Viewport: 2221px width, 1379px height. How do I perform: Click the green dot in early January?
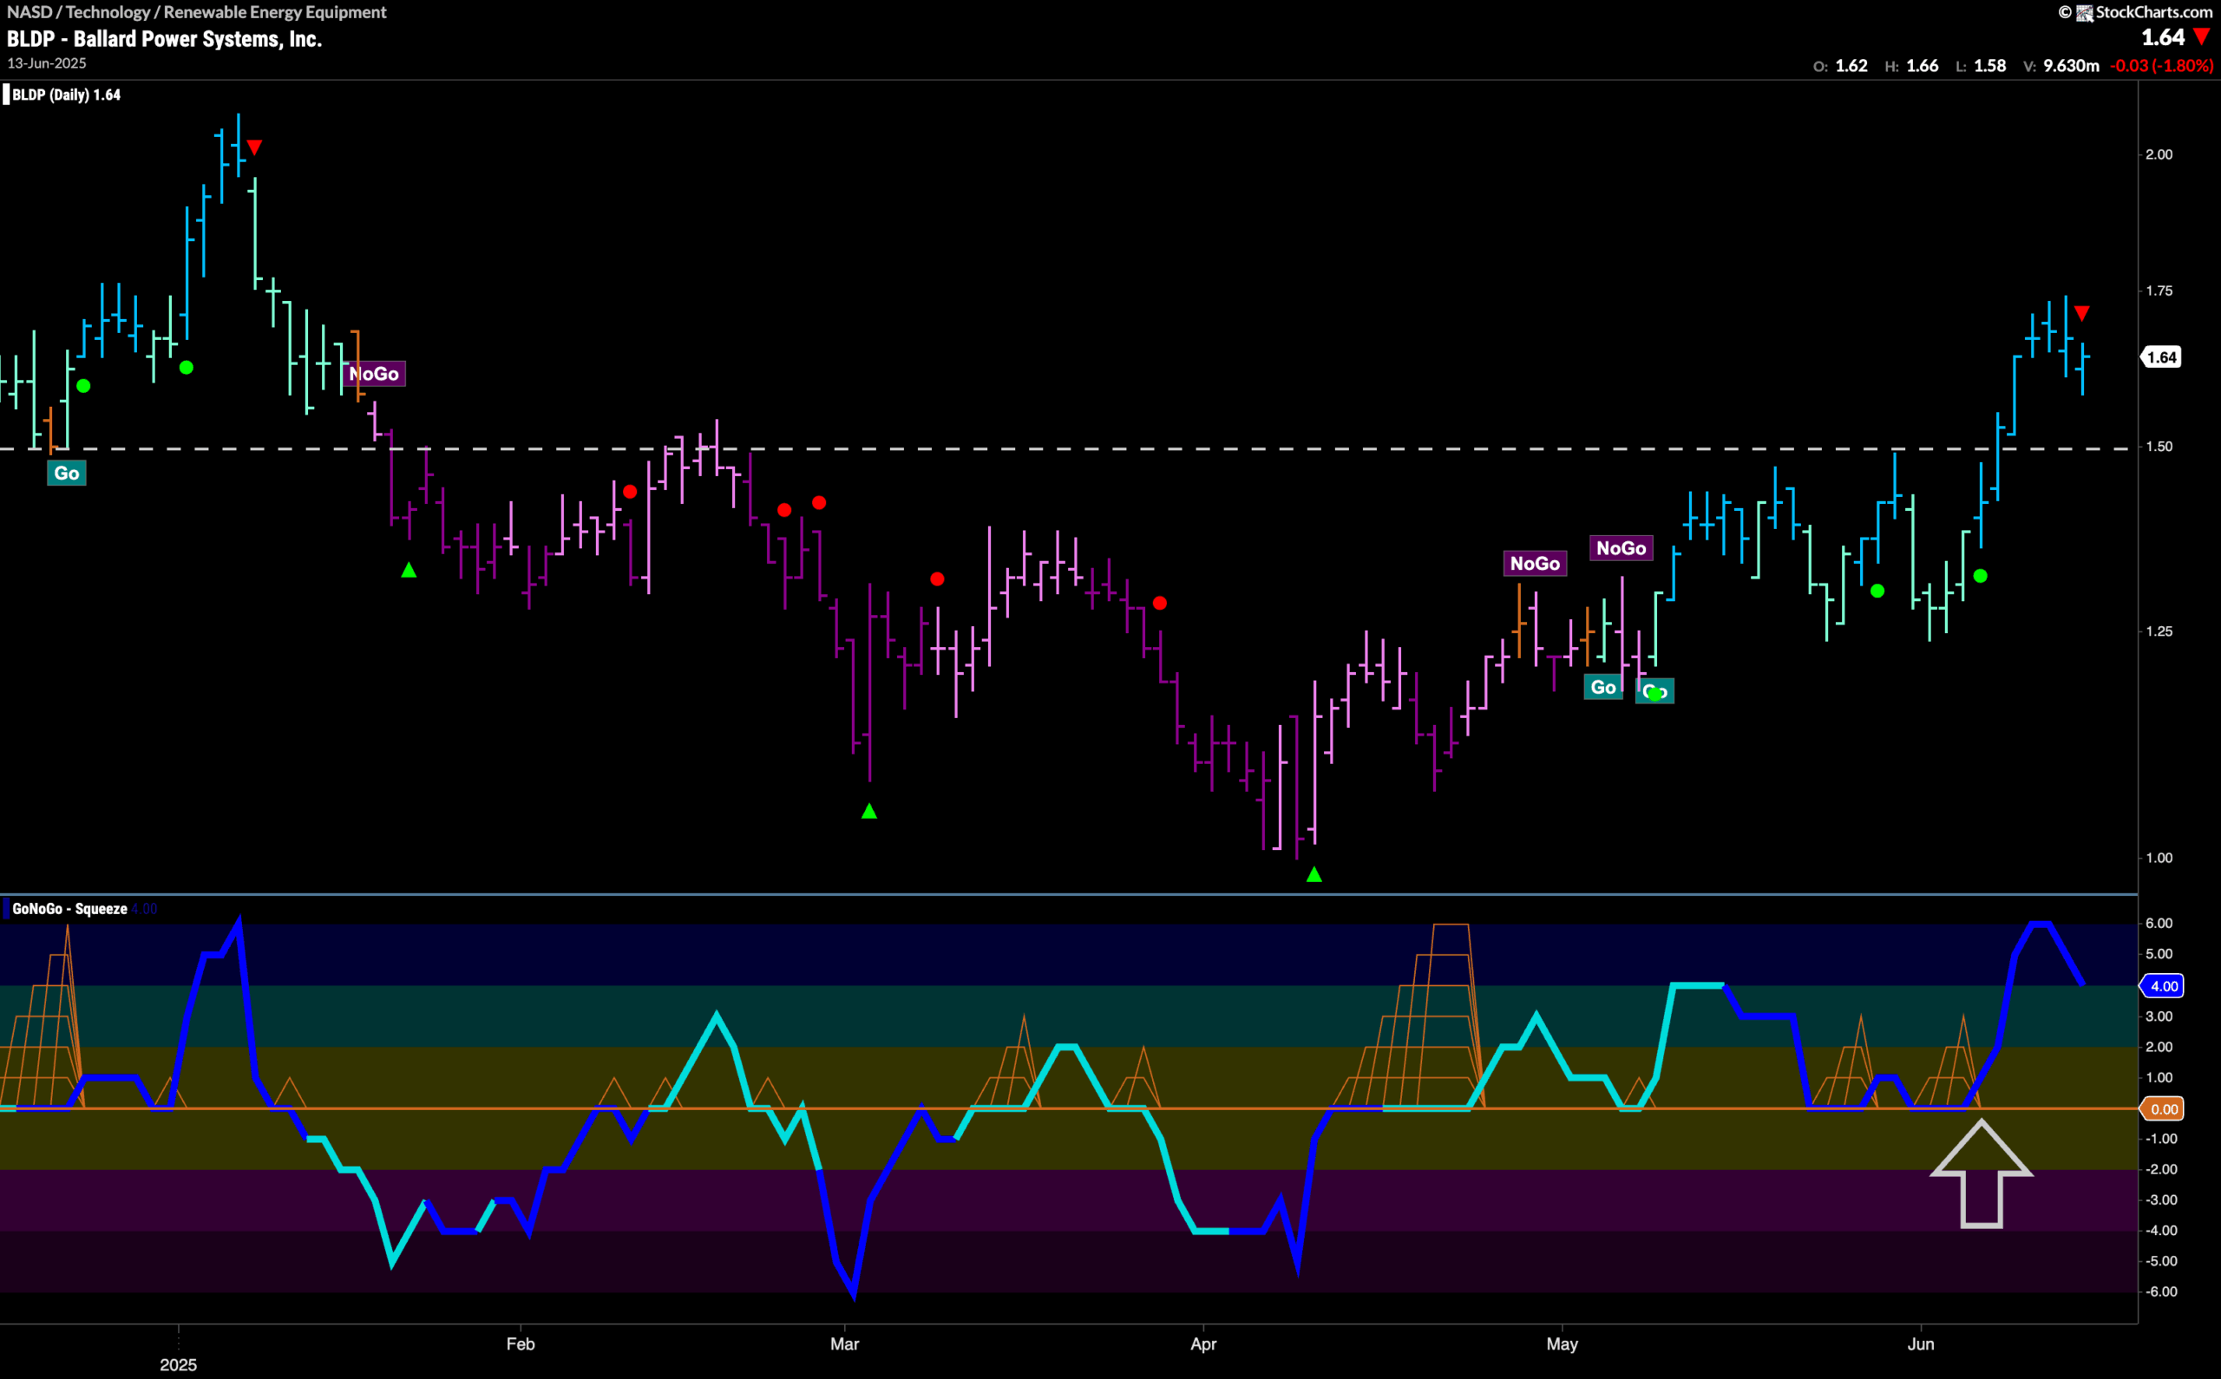186,368
